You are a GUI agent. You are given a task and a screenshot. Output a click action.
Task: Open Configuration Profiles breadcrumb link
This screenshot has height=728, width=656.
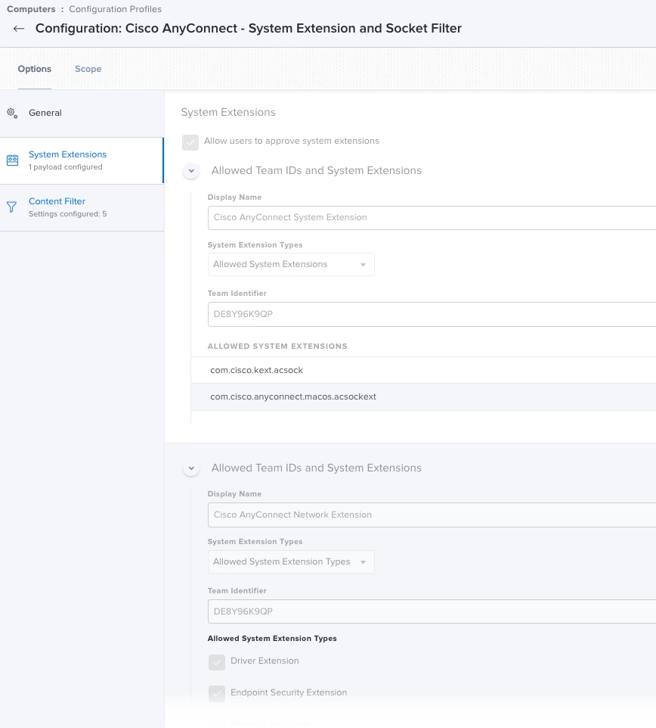click(x=115, y=9)
